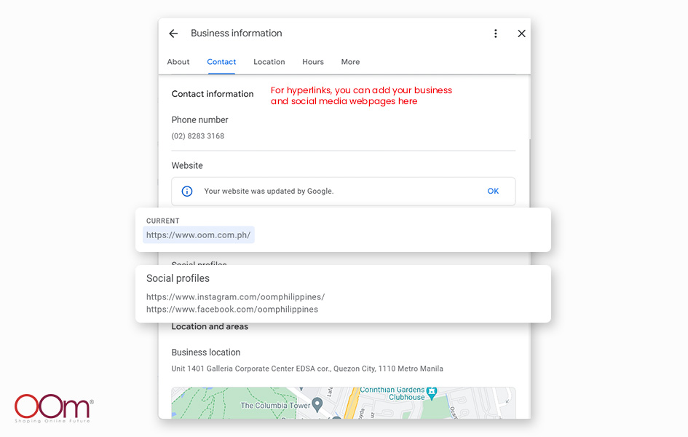Click Corinthian Gardens Clubhouse map marker
The height and width of the screenshot is (437, 688).
coord(431,393)
